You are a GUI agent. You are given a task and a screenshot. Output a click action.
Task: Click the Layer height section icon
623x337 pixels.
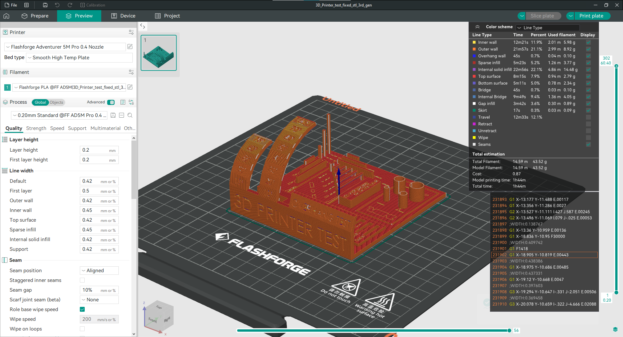click(5, 140)
